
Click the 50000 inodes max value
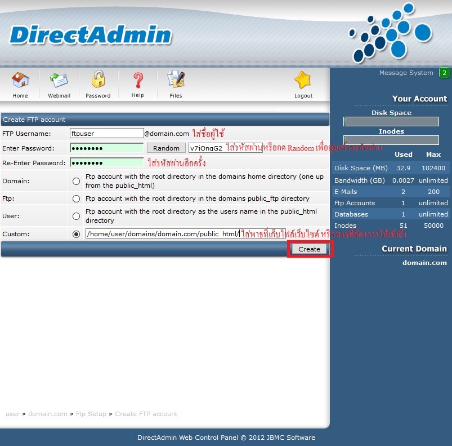tap(433, 226)
